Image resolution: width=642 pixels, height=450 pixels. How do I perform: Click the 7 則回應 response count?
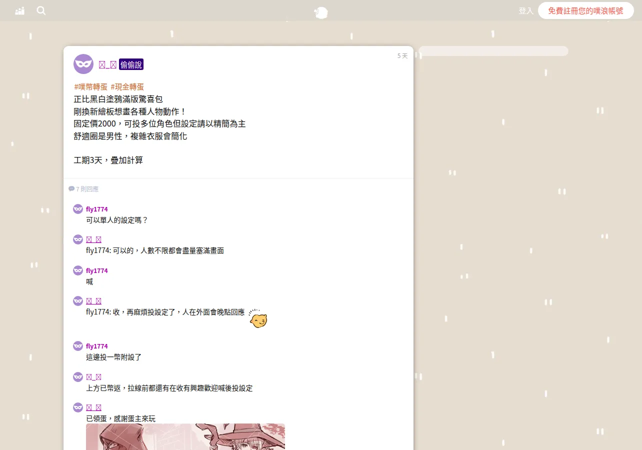click(x=87, y=189)
